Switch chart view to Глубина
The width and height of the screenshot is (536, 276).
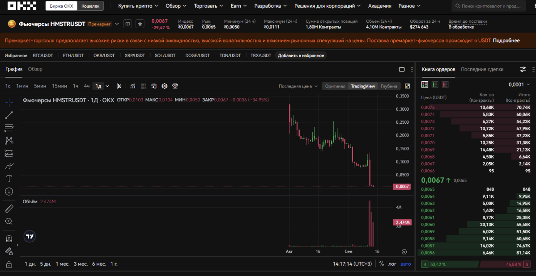[x=389, y=86]
